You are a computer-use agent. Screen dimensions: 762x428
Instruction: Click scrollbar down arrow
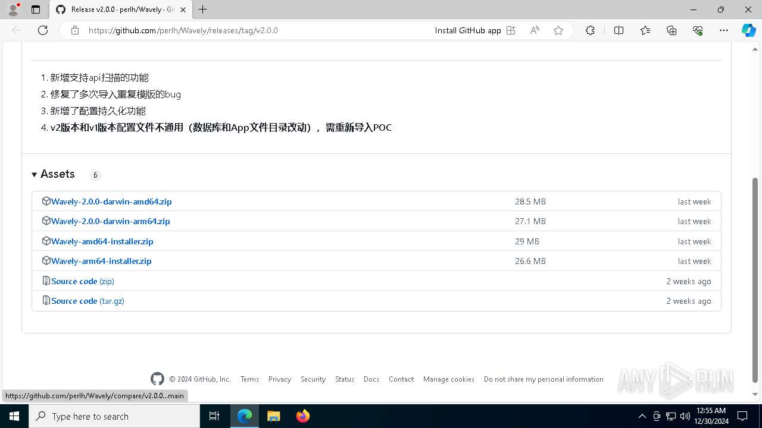[x=755, y=394]
